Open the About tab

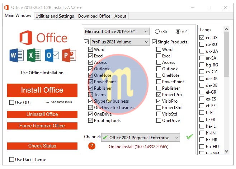(120, 16)
